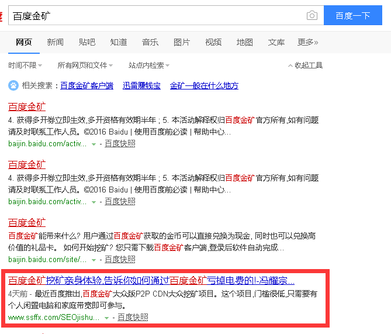391x334 pixels.
Task: Open 百度金矿挖矿亲身体验 result title
Action: [151, 281]
